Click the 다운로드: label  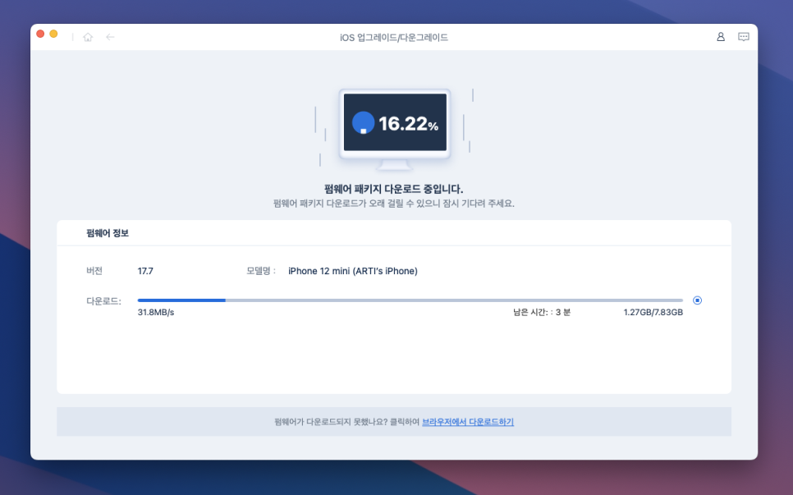(103, 301)
